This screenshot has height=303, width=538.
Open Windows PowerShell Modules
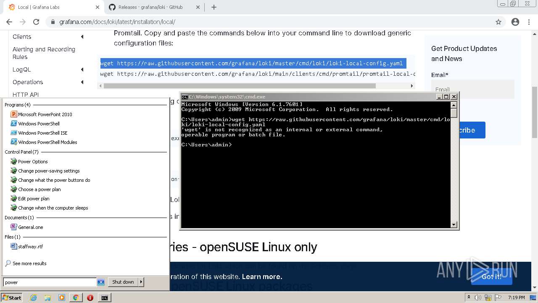[x=44, y=142]
